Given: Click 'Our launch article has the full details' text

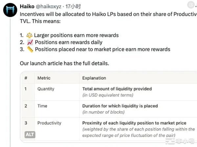Looking at the screenshot, I should click(x=64, y=63).
